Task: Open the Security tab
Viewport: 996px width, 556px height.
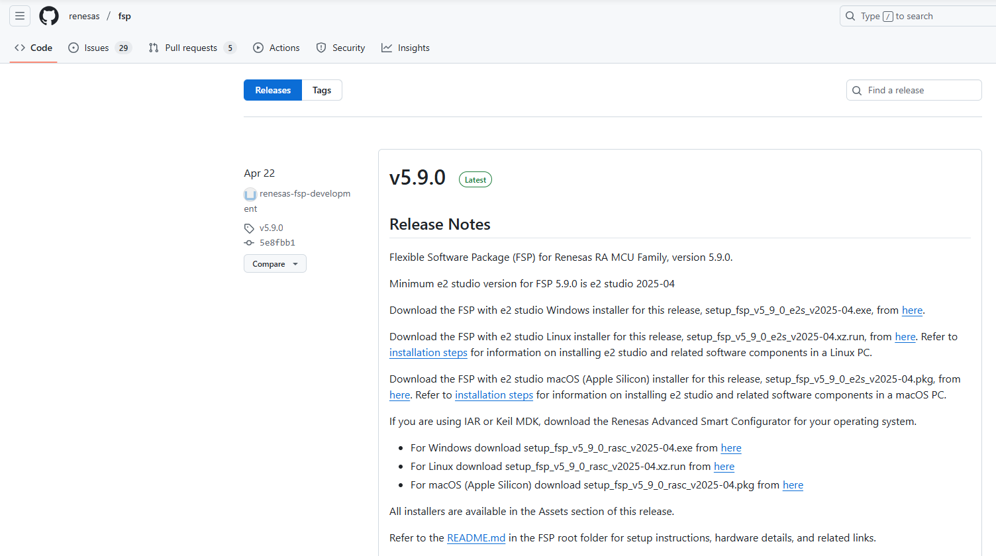Action: point(340,48)
